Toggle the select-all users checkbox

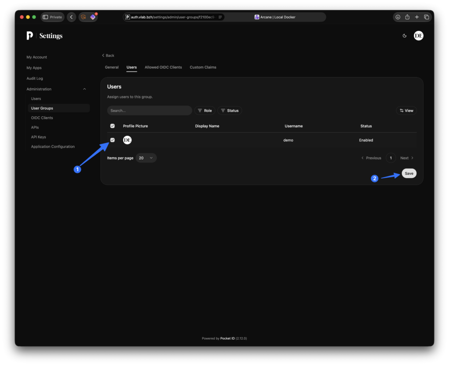tap(113, 126)
